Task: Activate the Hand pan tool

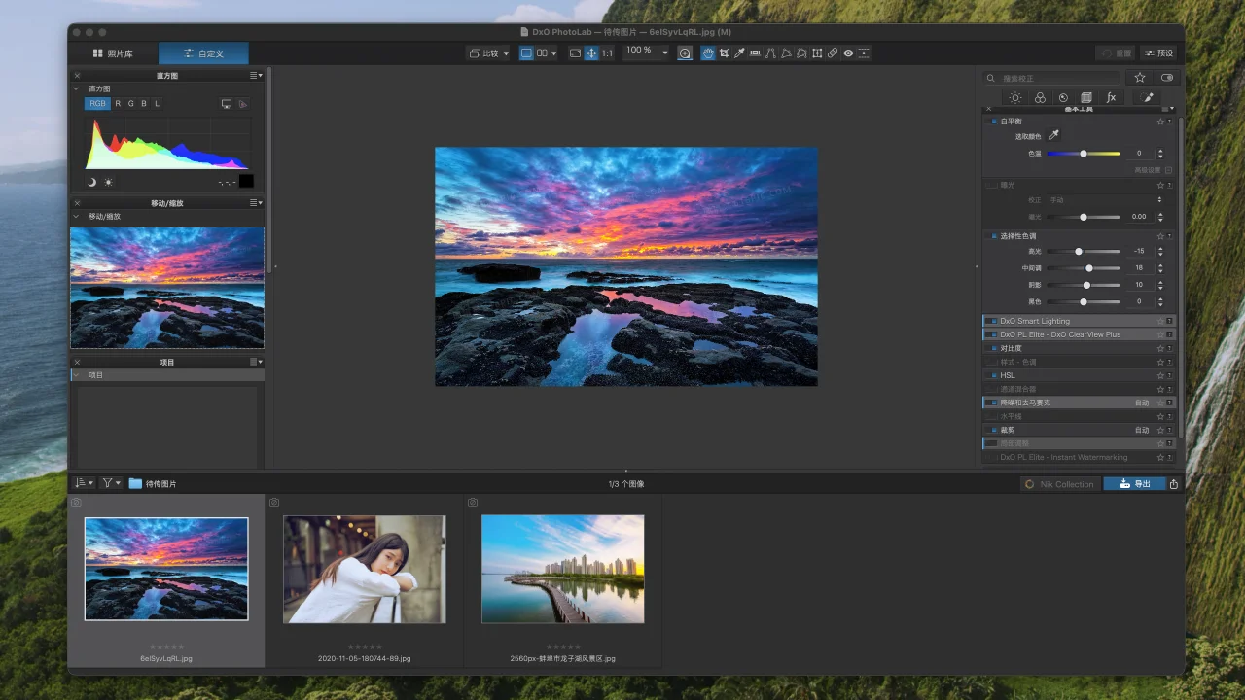Action: 708,53
